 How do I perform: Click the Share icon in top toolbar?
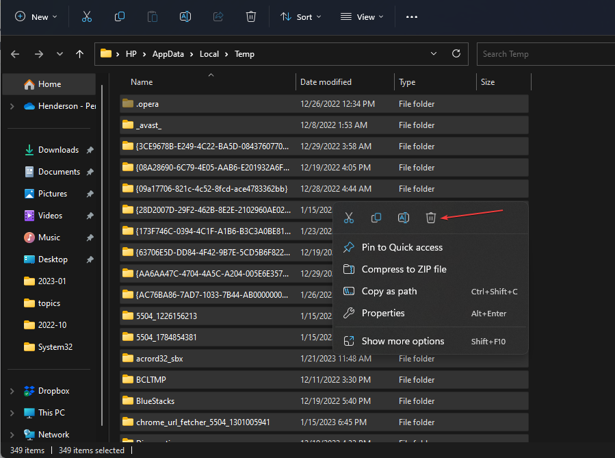[218, 17]
